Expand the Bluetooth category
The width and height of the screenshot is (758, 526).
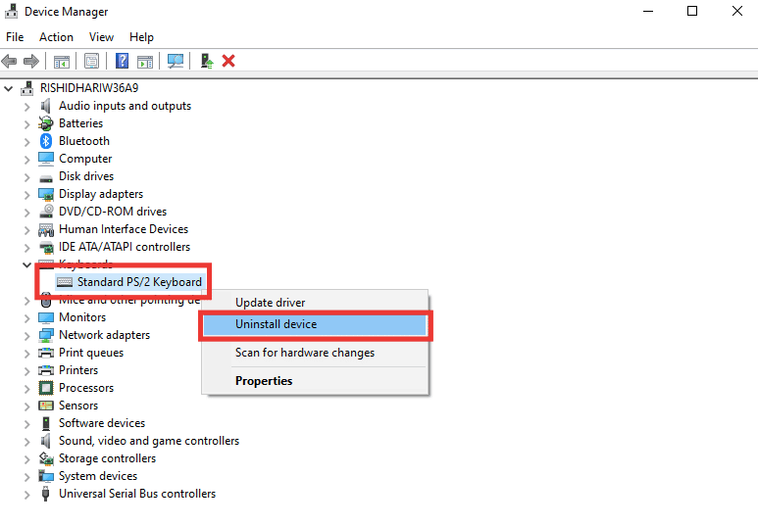click(x=27, y=142)
